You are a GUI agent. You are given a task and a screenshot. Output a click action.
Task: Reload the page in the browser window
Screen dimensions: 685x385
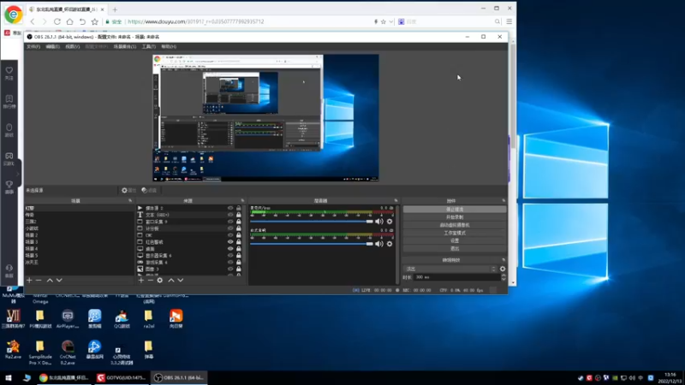pyautogui.click(x=57, y=21)
